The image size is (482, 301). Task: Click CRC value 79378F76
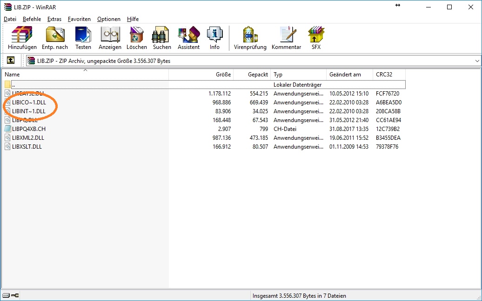(x=387, y=146)
